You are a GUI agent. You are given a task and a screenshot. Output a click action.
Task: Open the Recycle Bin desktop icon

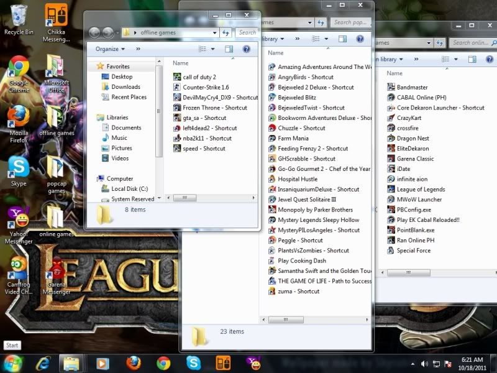19,19
